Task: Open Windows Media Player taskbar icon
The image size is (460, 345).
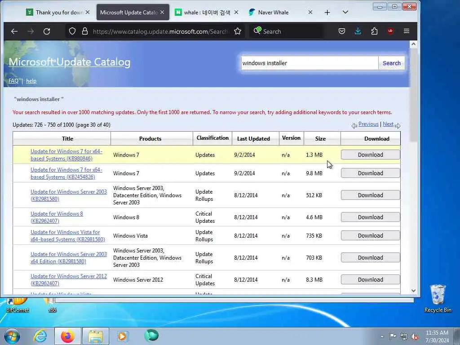Action: coord(122,336)
